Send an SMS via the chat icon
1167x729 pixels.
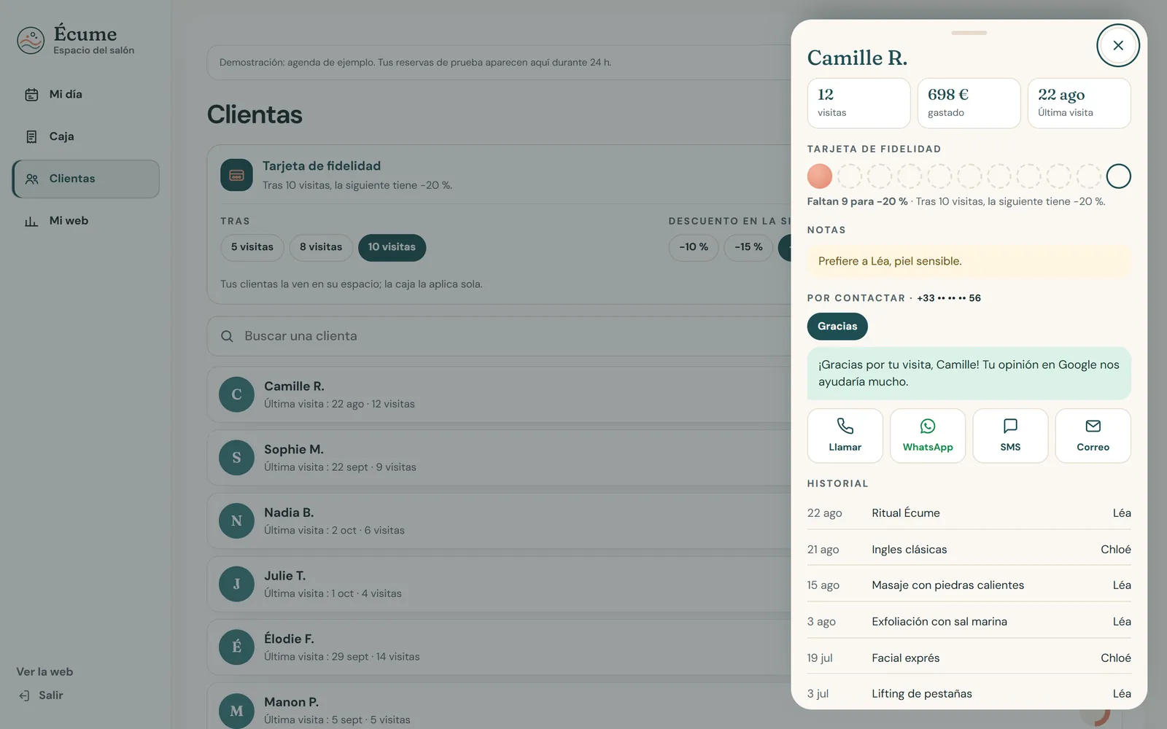[x=1010, y=426]
